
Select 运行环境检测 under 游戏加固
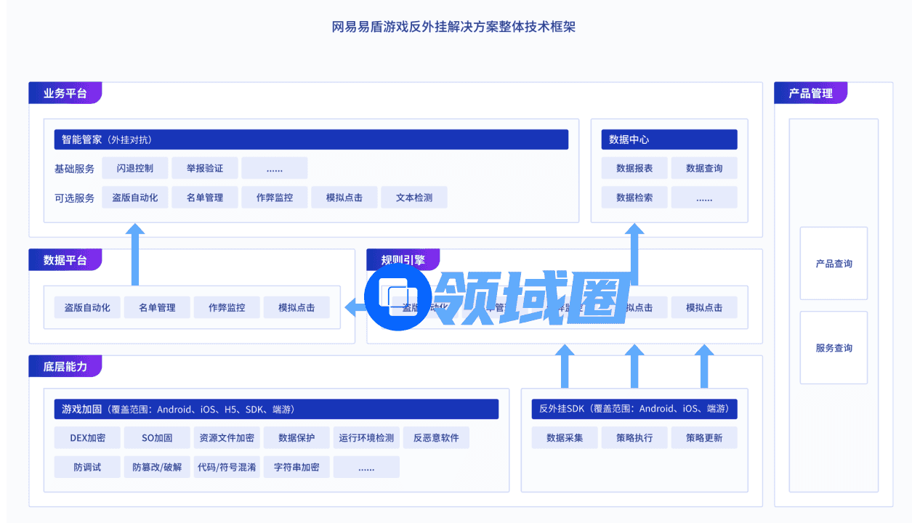pos(366,438)
